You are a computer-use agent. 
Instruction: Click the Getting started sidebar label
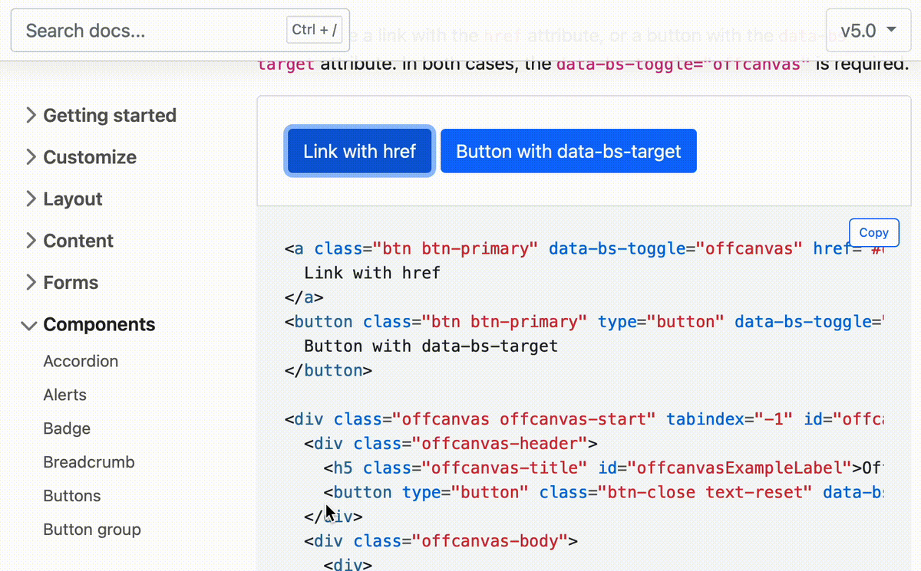pyautogui.click(x=110, y=115)
